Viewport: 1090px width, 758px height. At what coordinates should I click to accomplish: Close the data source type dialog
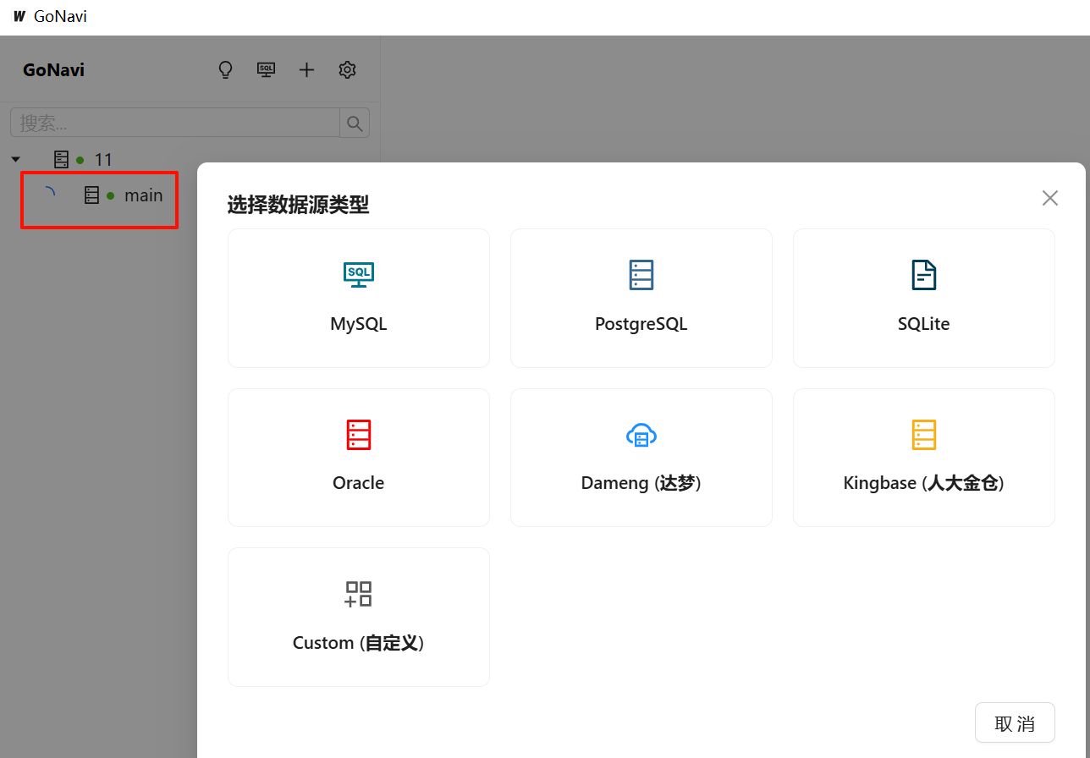(1050, 198)
